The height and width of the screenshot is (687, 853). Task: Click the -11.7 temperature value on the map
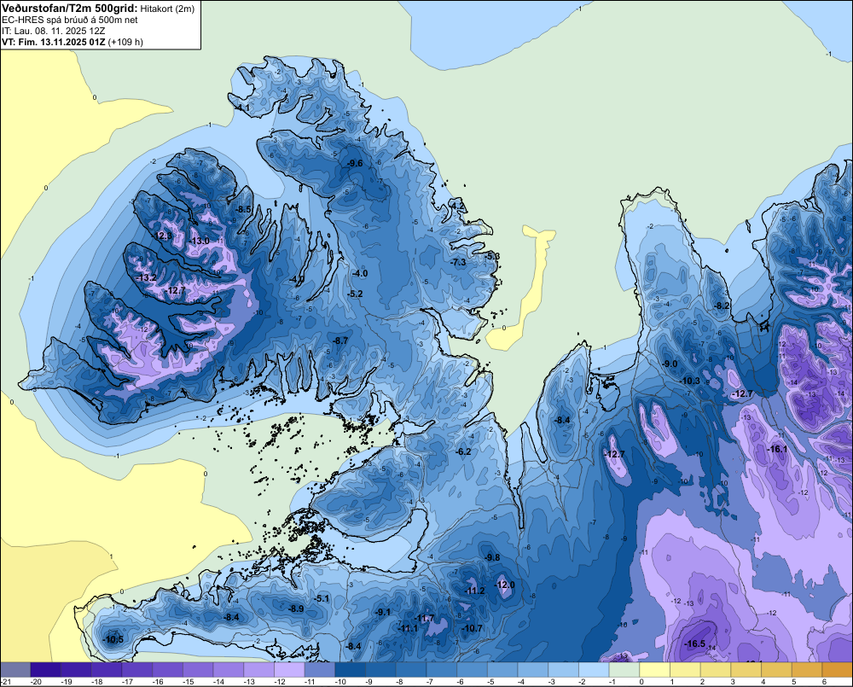pyautogui.click(x=424, y=618)
